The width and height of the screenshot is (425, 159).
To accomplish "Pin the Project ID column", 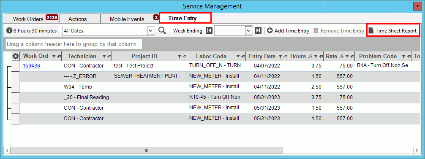I will [x=184, y=57].
